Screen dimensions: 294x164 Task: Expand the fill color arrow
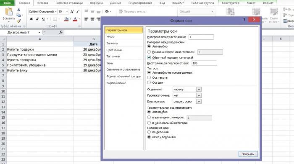pos(70,19)
